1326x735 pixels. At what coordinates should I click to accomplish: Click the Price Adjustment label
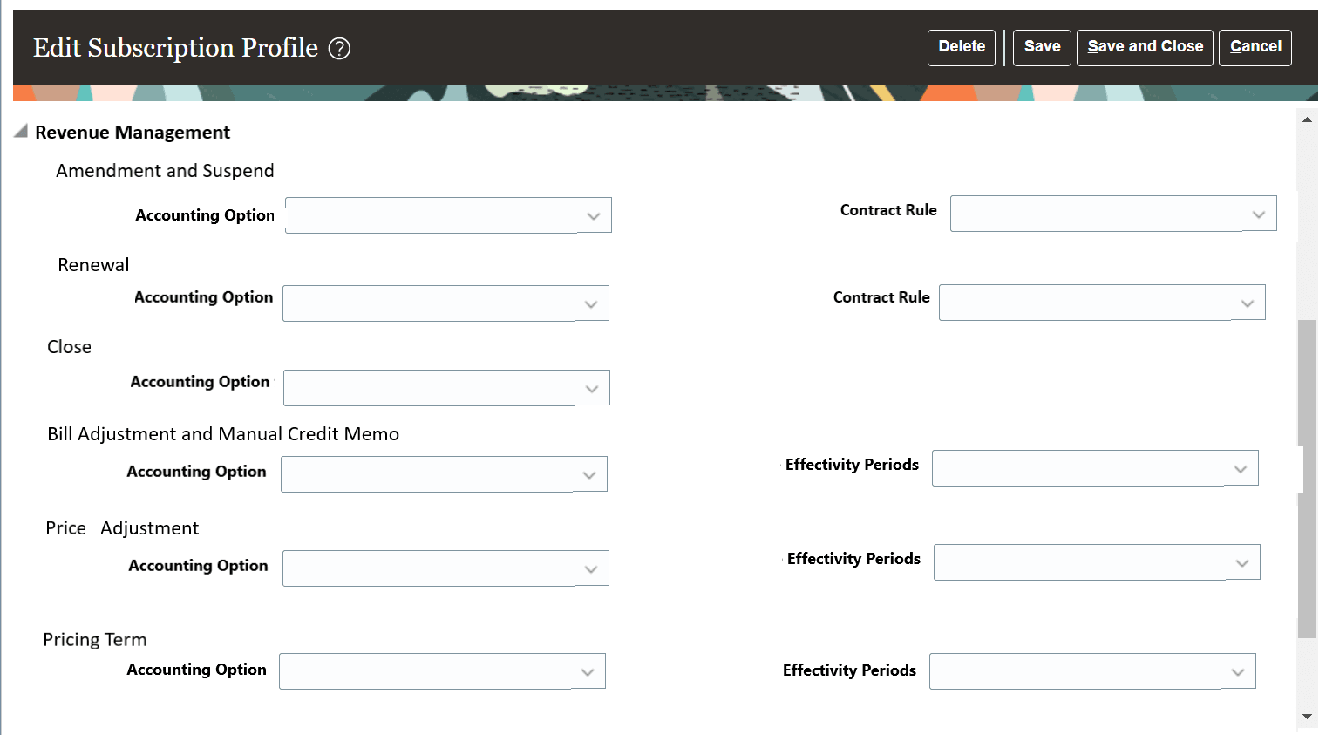tap(122, 528)
